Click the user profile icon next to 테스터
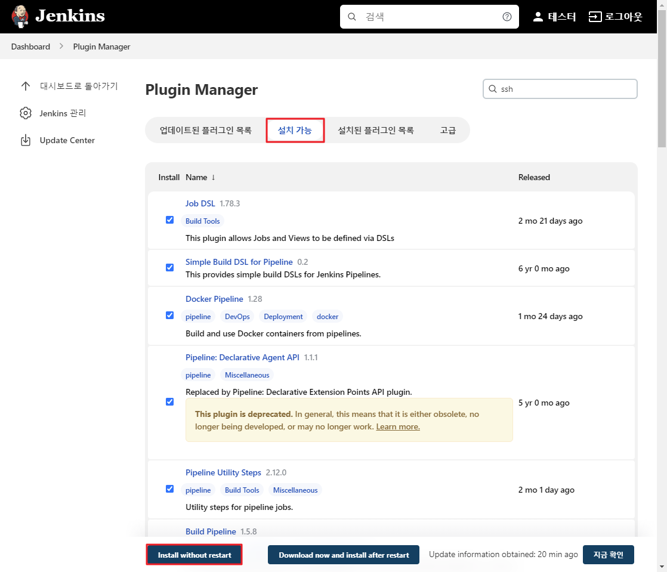Viewport: 667px width, 572px height. [x=538, y=17]
